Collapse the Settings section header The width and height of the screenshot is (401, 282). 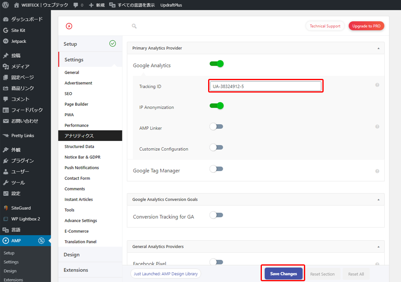pyautogui.click(x=90, y=60)
